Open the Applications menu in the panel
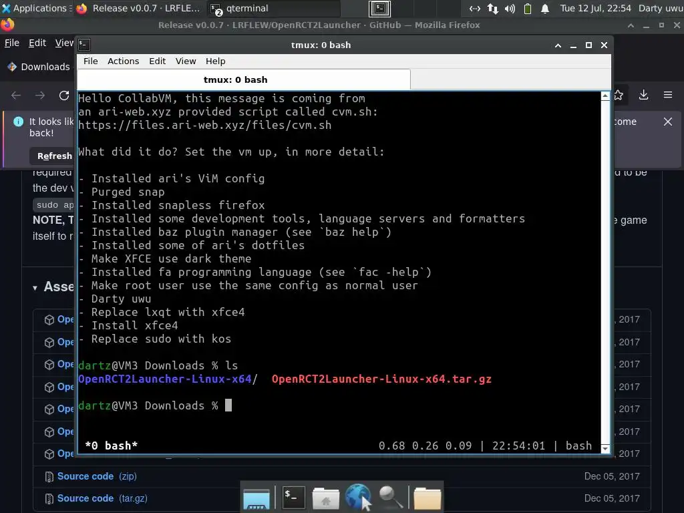The image size is (684, 513). pos(35,8)
